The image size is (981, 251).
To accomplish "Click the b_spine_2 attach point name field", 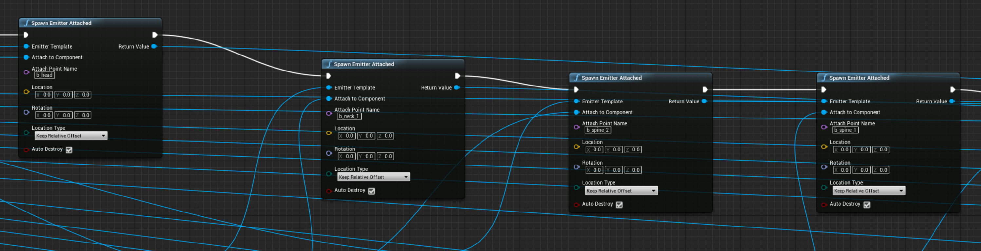I will pyautogui.click(x=597, y=130).
